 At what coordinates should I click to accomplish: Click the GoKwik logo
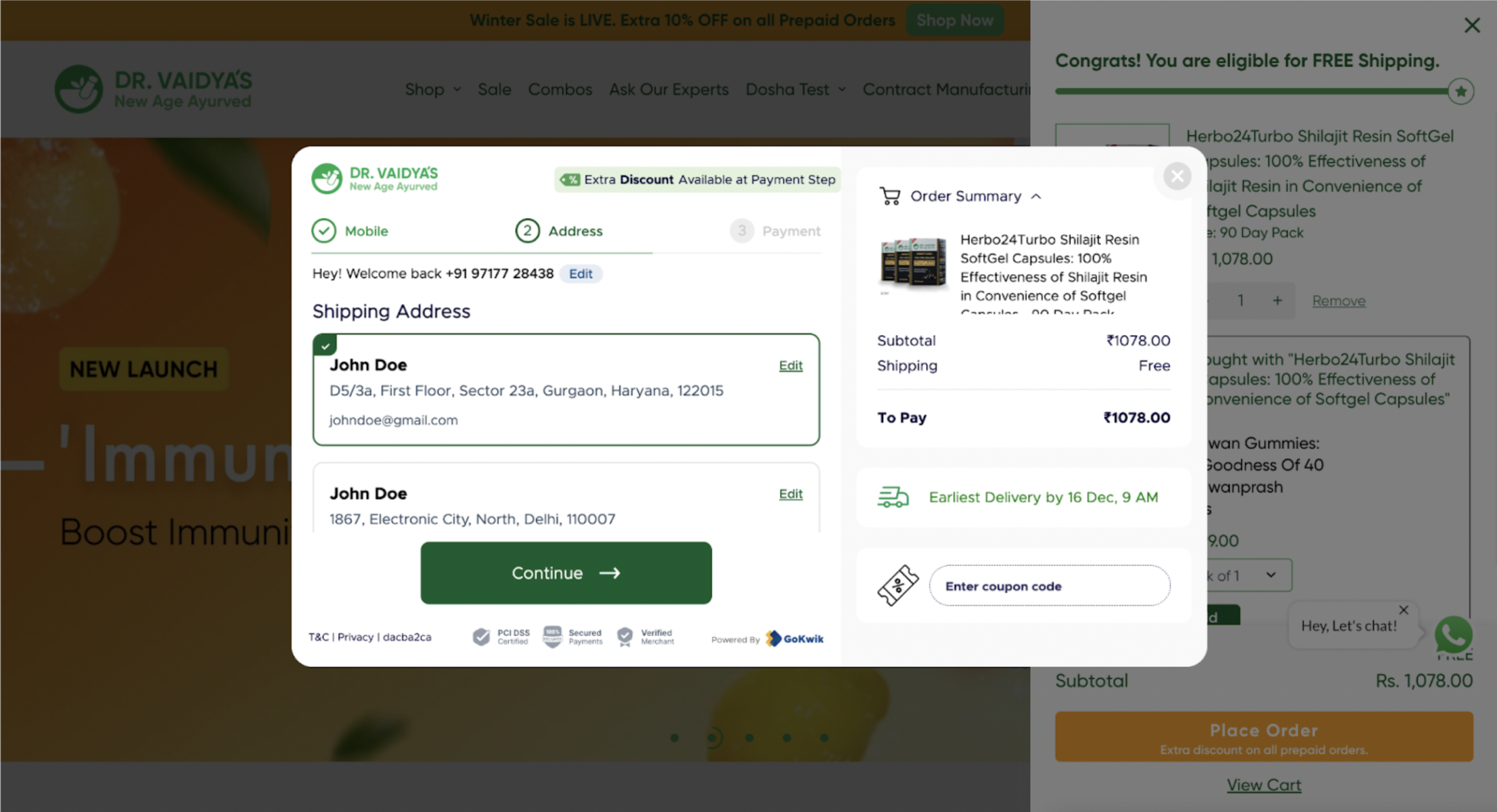point(795,639)
